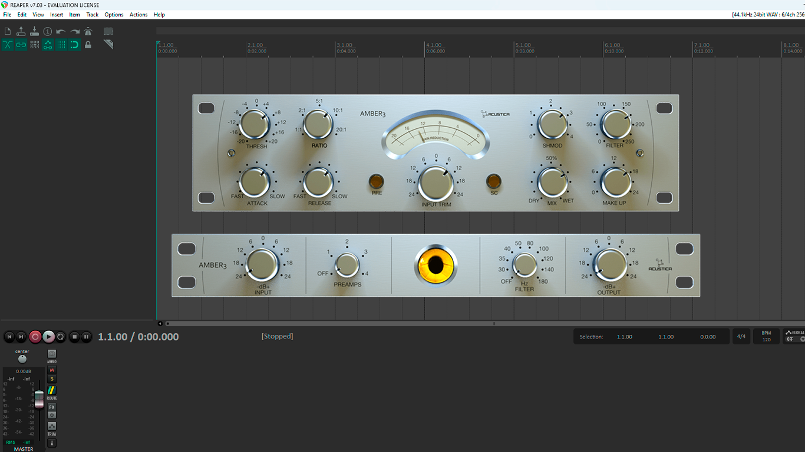Click the 4/4 time signature box
Screen dimensions: 805x452
pyautogui.click(x=741, y=337)
